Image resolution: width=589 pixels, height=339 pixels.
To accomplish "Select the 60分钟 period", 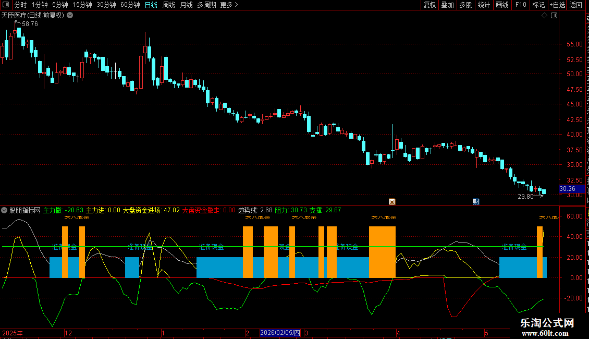I will coord(130,5).
